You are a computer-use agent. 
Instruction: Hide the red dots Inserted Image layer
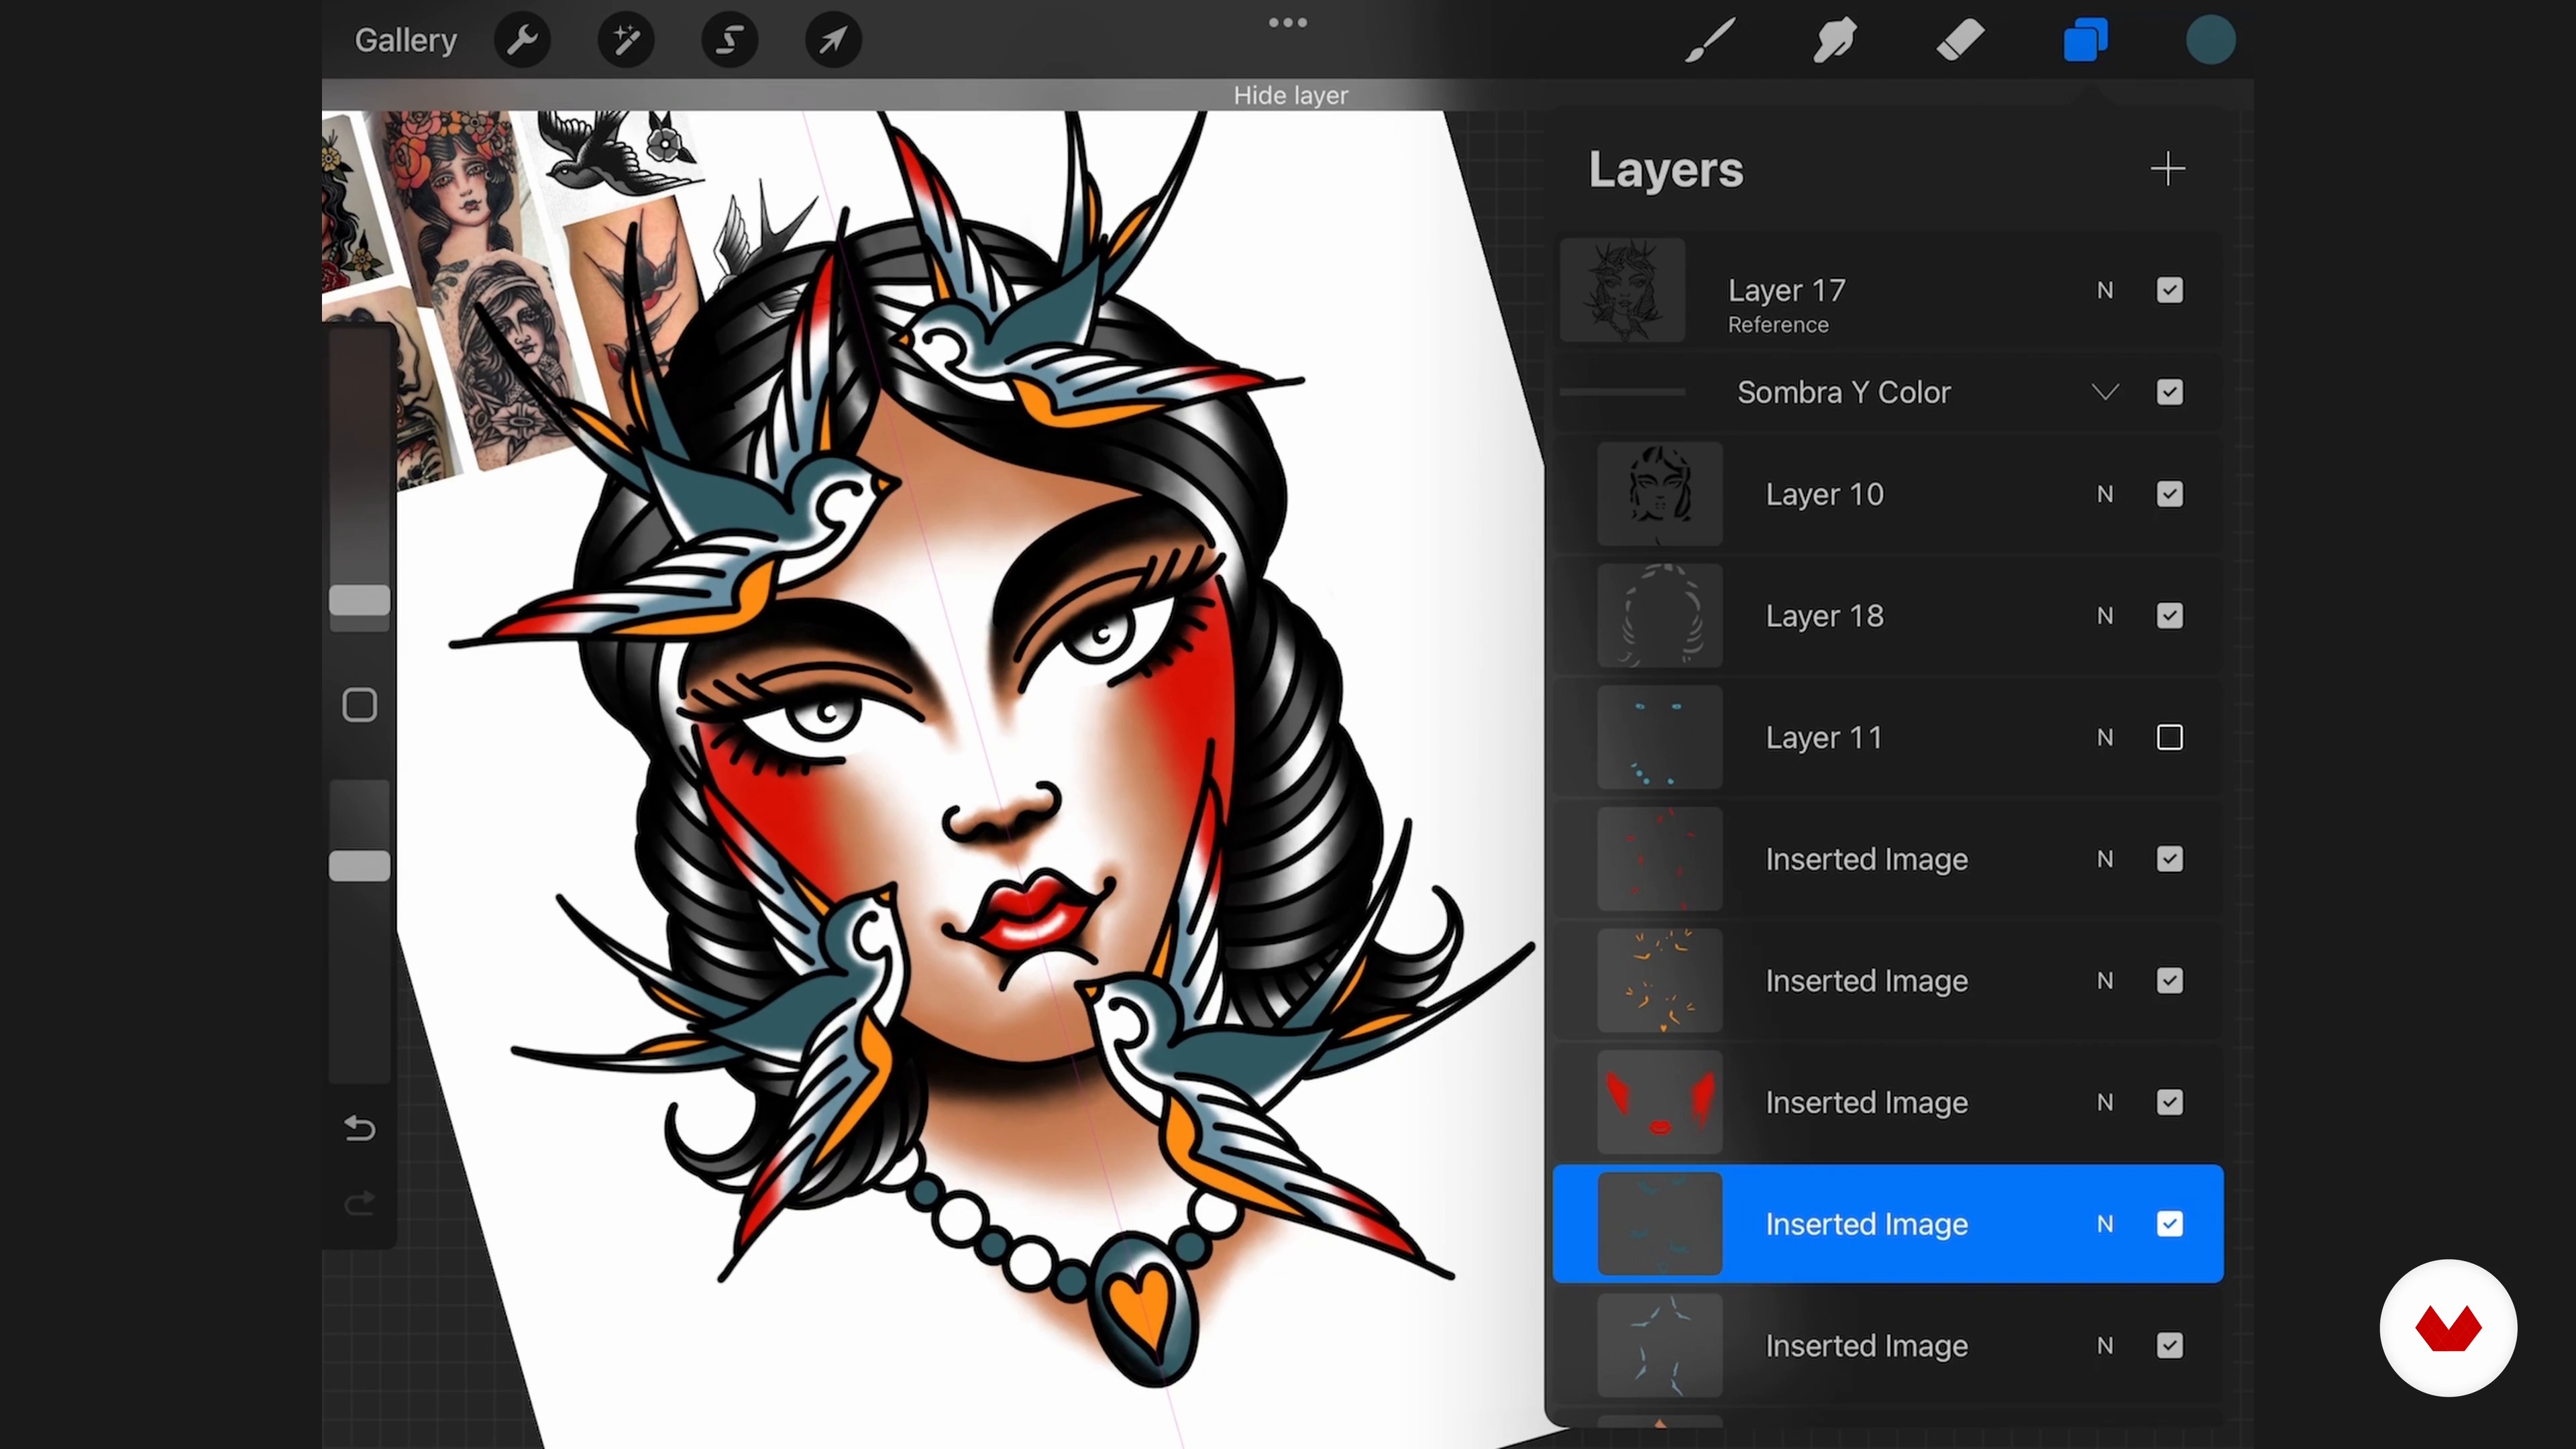tap(2170, 859)
